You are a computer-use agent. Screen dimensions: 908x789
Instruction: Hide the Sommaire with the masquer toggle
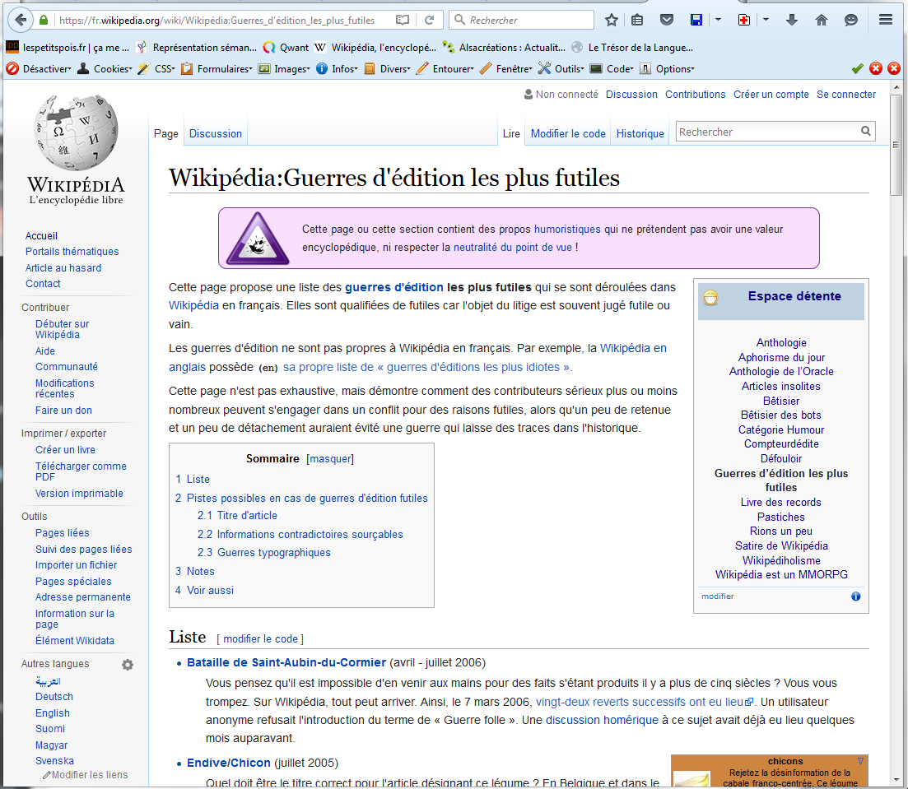329,459
